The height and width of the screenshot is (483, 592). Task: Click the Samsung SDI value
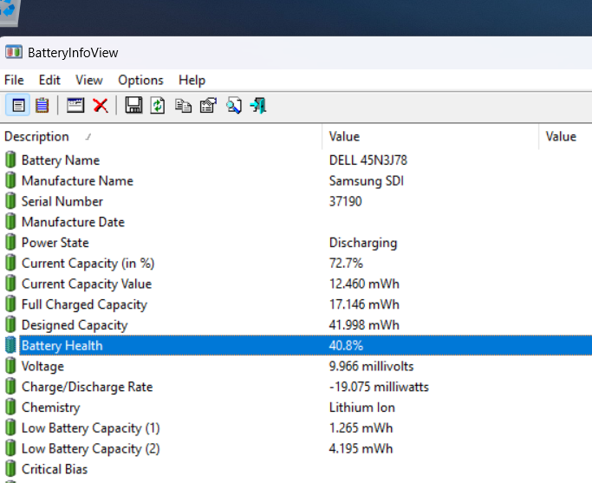point(367,181)
